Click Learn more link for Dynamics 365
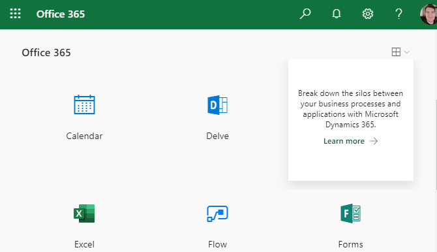437x252 pixels. pyautogui.click(x=344, y=141)
